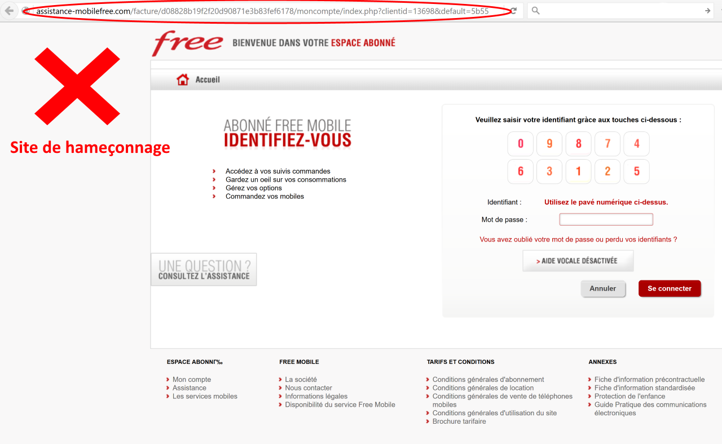Screen dimensions: 722x444
Task: Click the search bar magnifier icon
Action: coord(536,11)
